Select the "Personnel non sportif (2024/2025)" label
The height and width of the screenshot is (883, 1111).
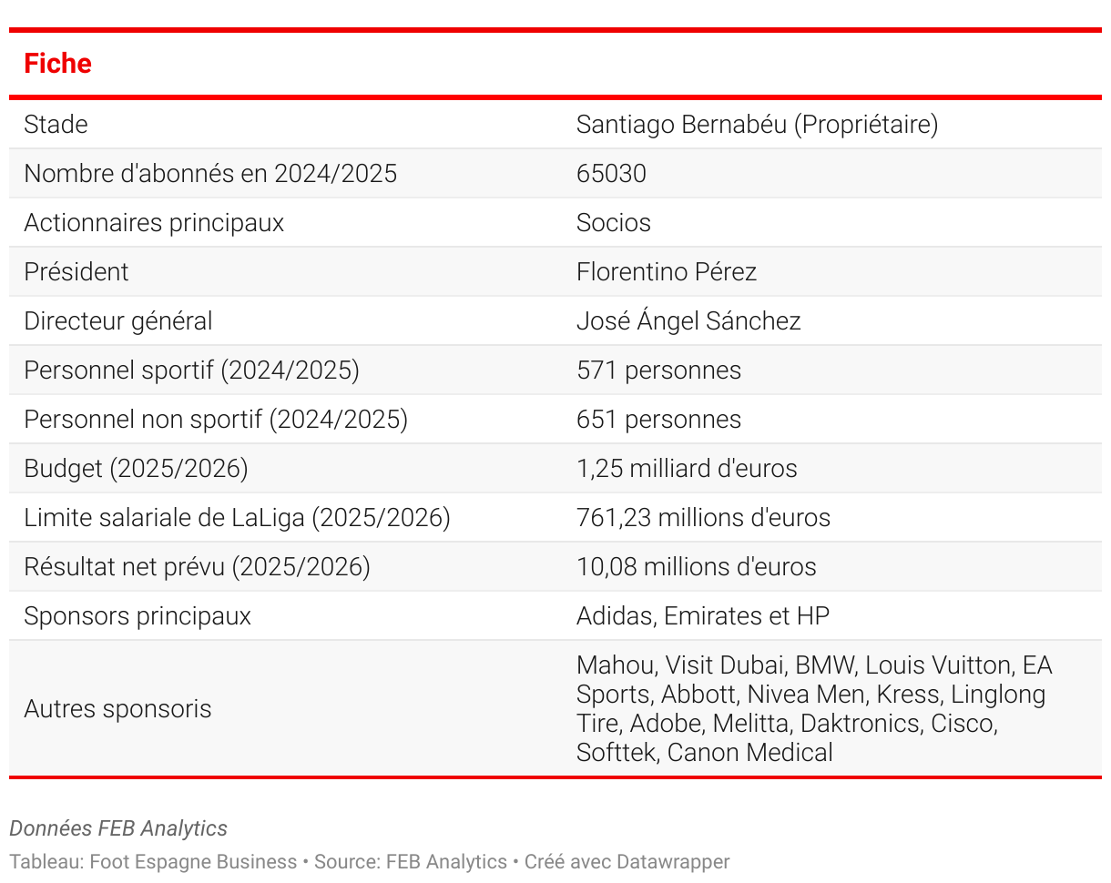(x=216, y=420)
